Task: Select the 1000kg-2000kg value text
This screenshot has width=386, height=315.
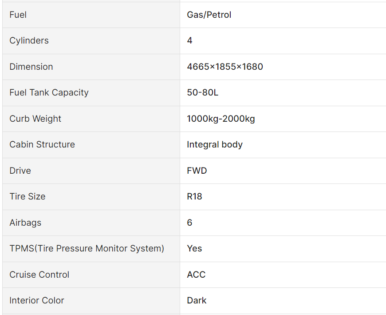Action: coord(221,119)
